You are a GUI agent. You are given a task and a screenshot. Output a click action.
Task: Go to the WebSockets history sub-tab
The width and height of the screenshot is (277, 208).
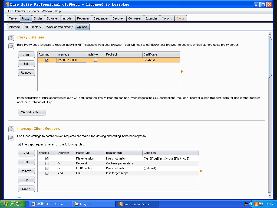click(x=59, y=27)
